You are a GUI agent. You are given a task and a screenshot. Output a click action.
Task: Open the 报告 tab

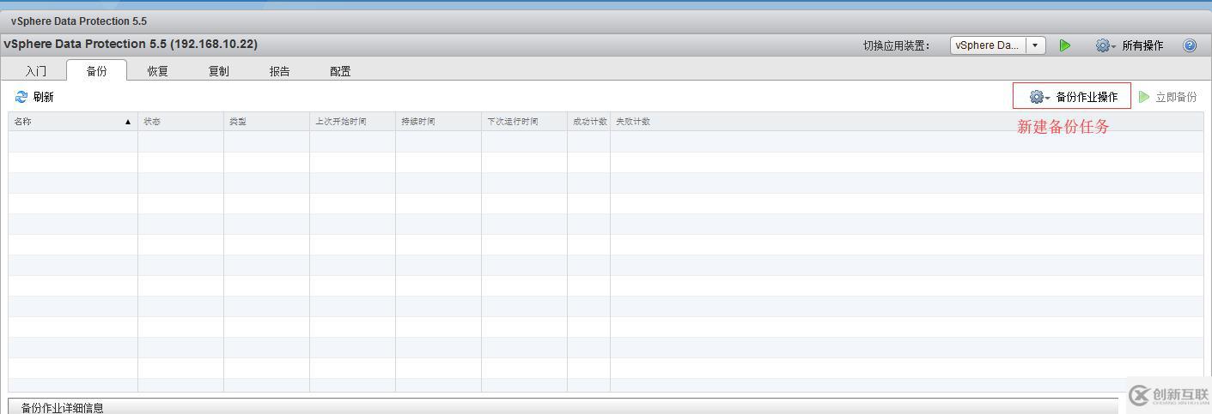[x=279, y=71]
